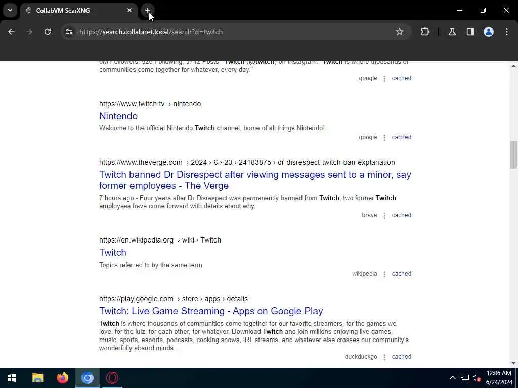Go back to previous page
This screenshot has height=388, width=518.
(x=11, y=32)
